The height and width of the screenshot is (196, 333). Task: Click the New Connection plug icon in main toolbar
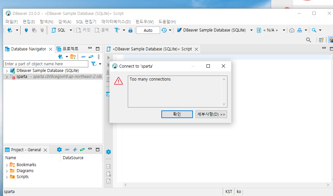[10, 30]
